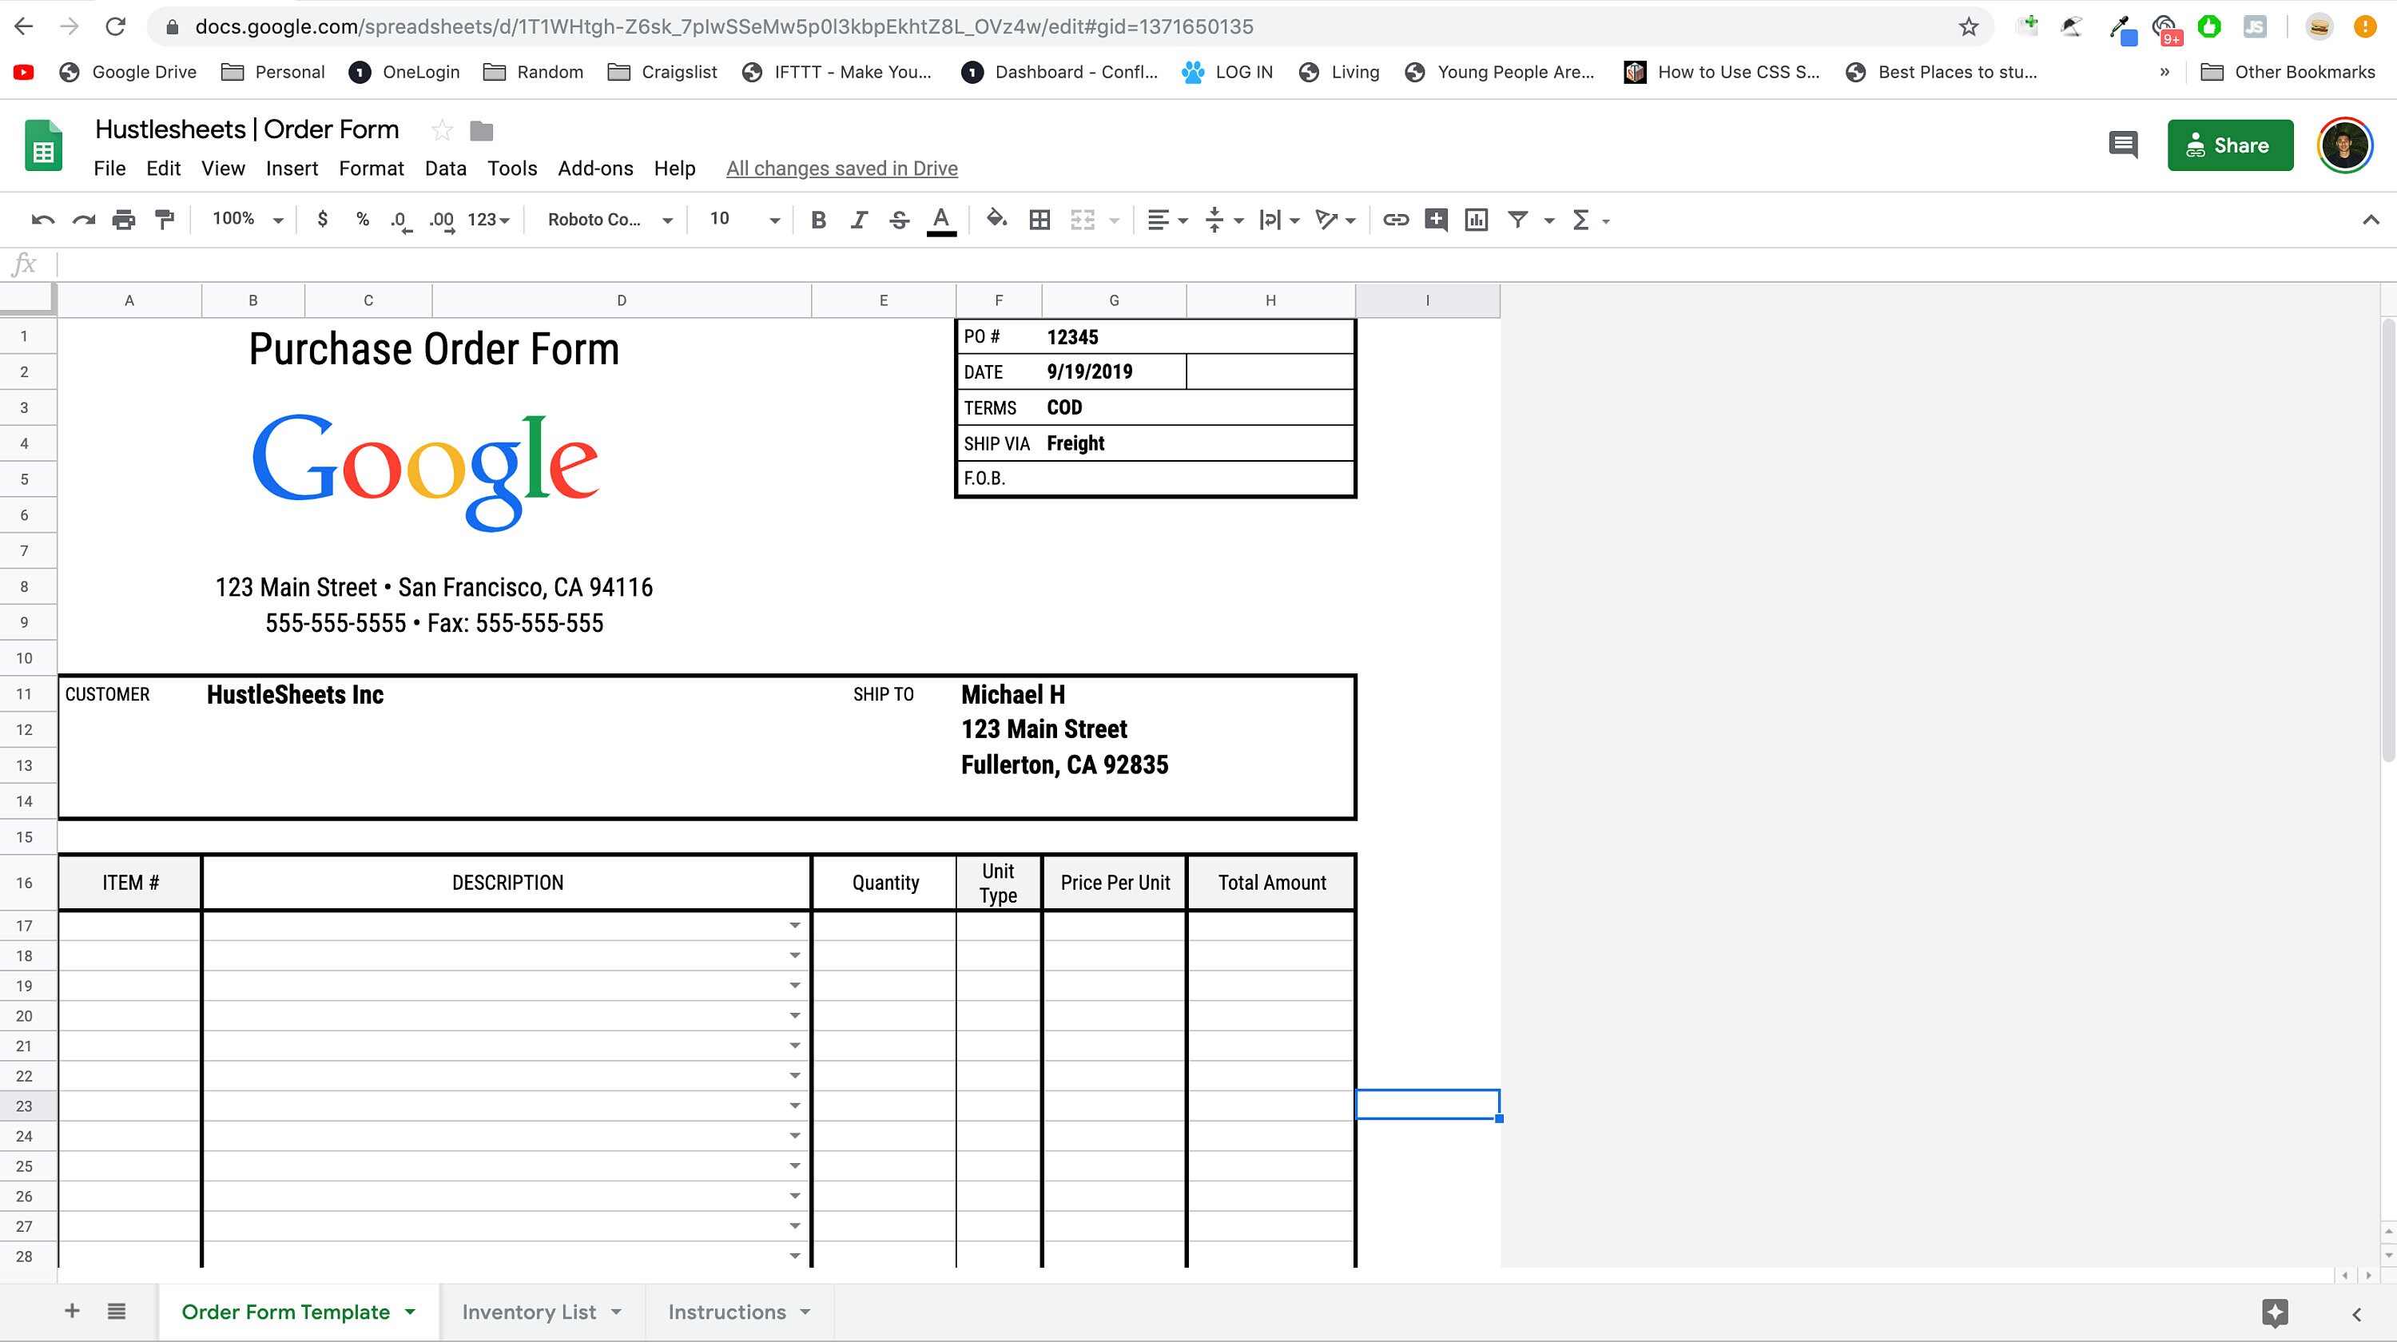Select the Paint format tool

[x=165, y=220]
